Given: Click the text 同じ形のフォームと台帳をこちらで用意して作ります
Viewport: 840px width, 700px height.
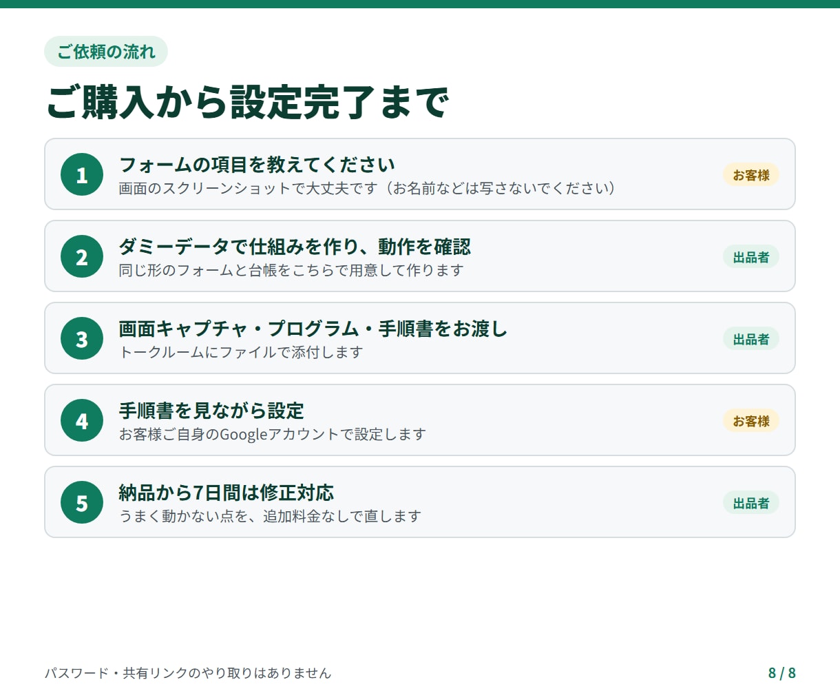Looking at the screenshot, I should tap(291, 270).
